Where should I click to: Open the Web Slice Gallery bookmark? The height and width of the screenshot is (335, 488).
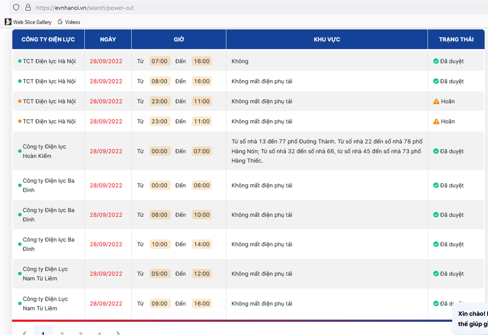click(28, 22)
